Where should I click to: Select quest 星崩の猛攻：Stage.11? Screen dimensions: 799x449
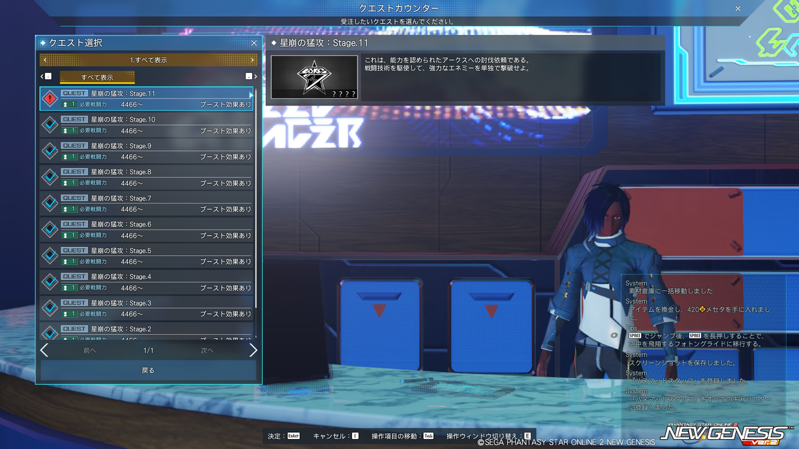(146, 99)
